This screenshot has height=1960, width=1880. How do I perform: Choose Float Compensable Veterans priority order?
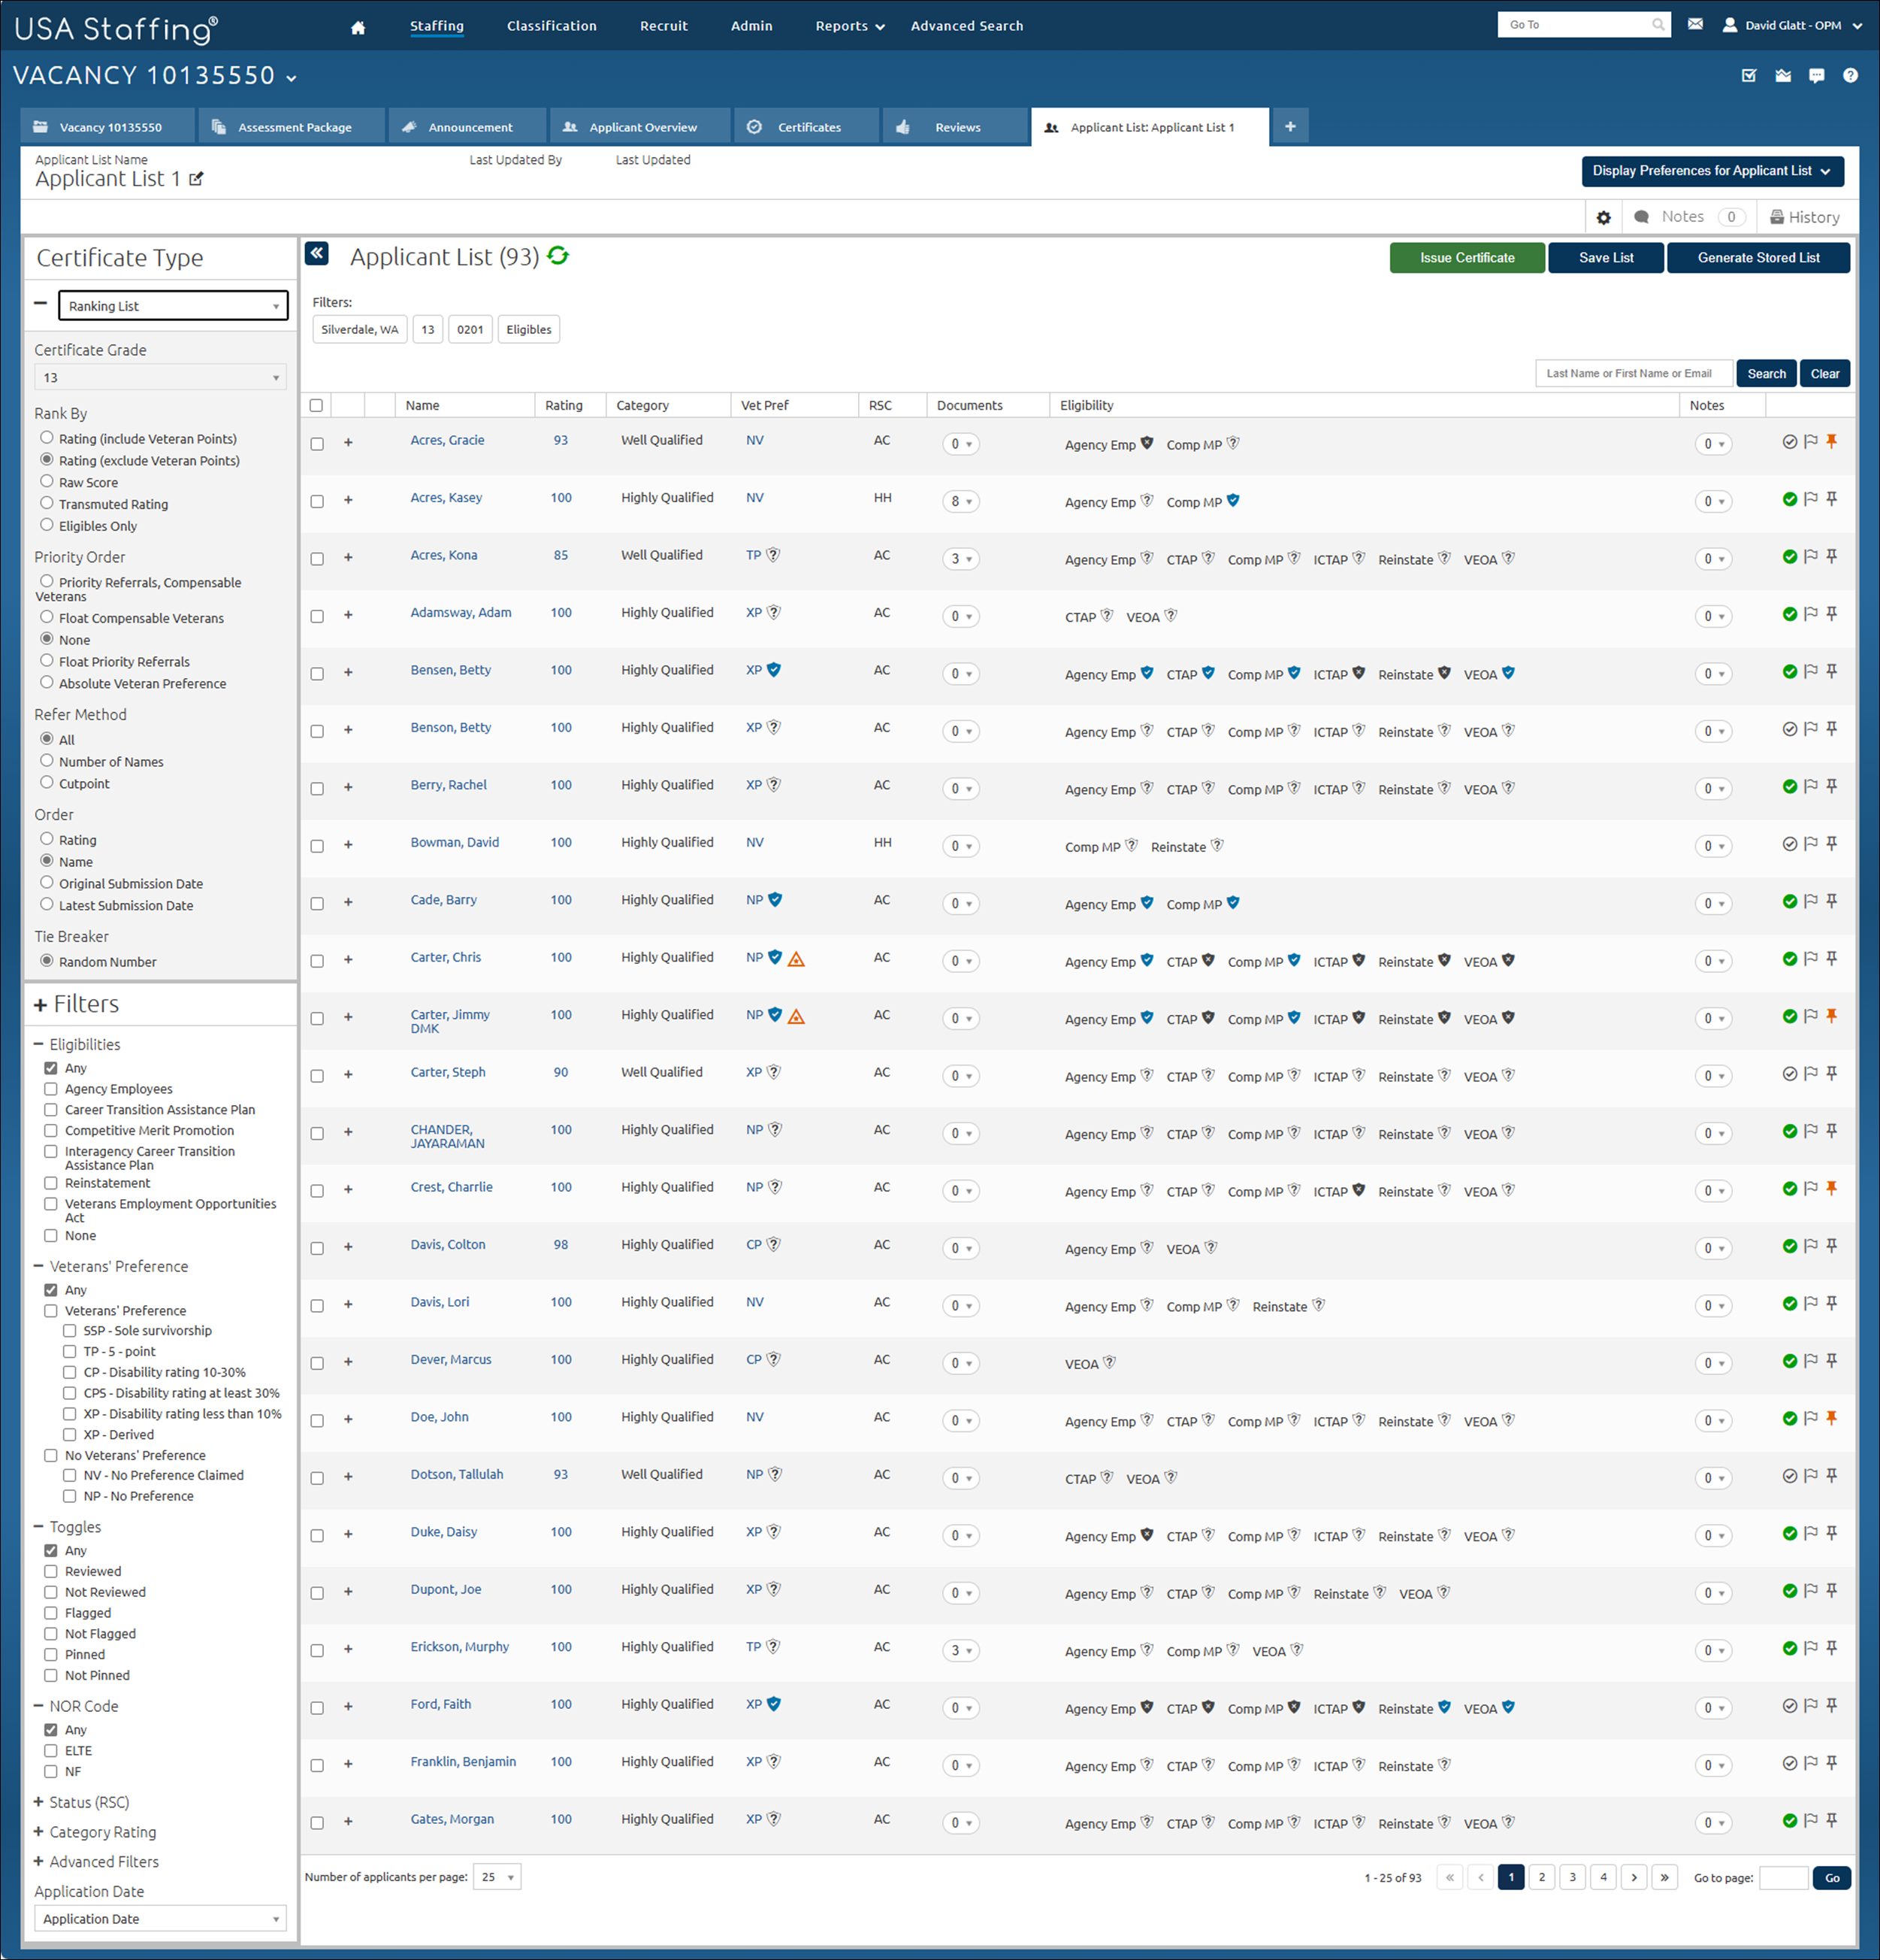point(46,617)
